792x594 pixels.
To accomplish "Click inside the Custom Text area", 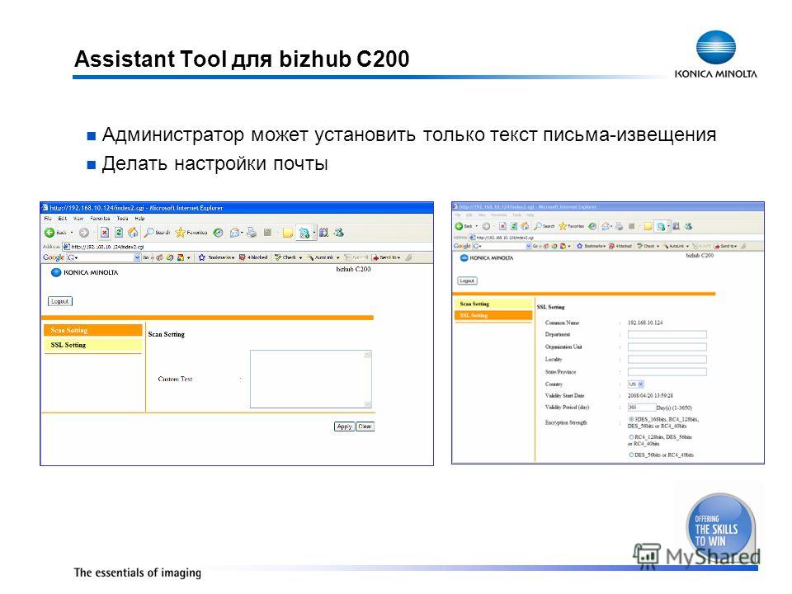I will (x=311, y=379).
